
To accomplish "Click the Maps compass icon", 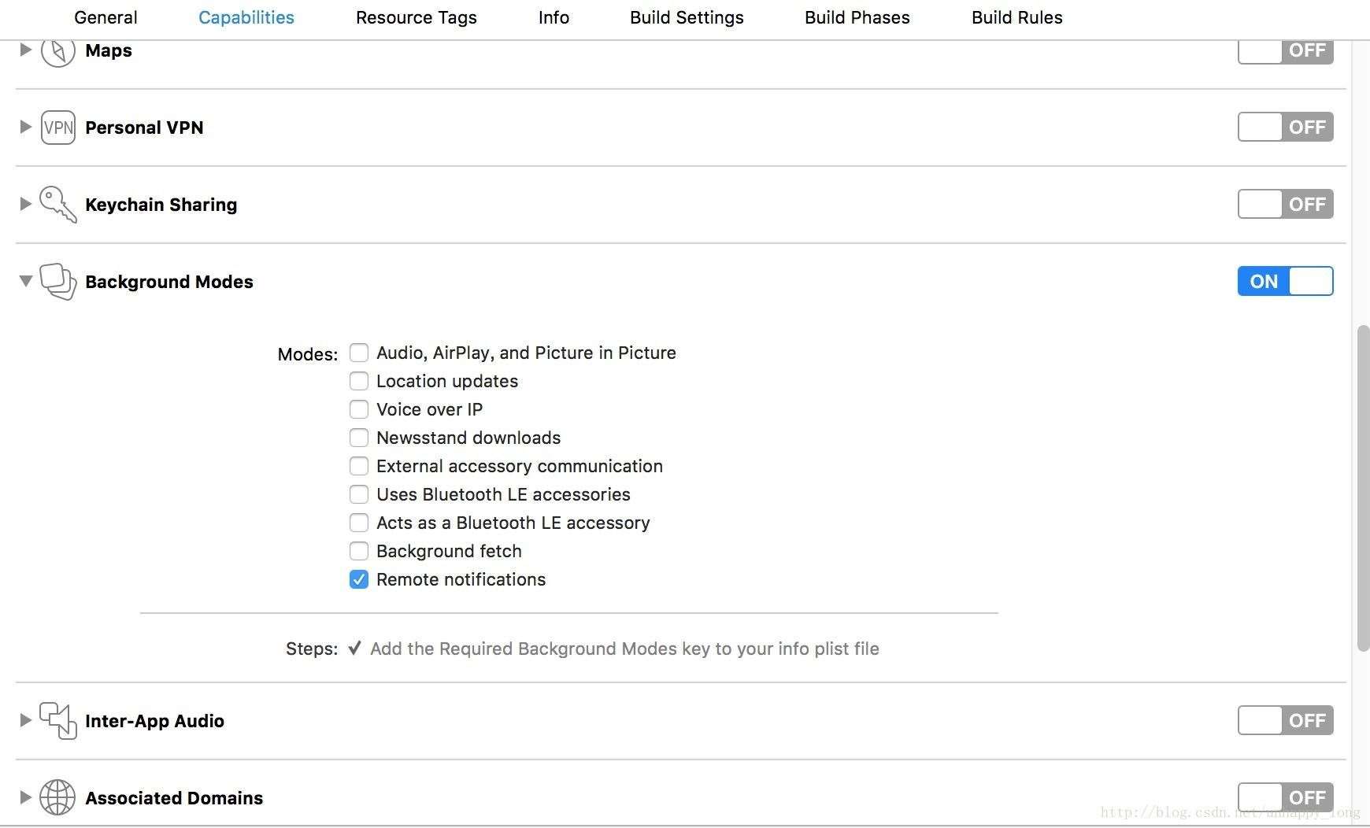I will (57, 51).
